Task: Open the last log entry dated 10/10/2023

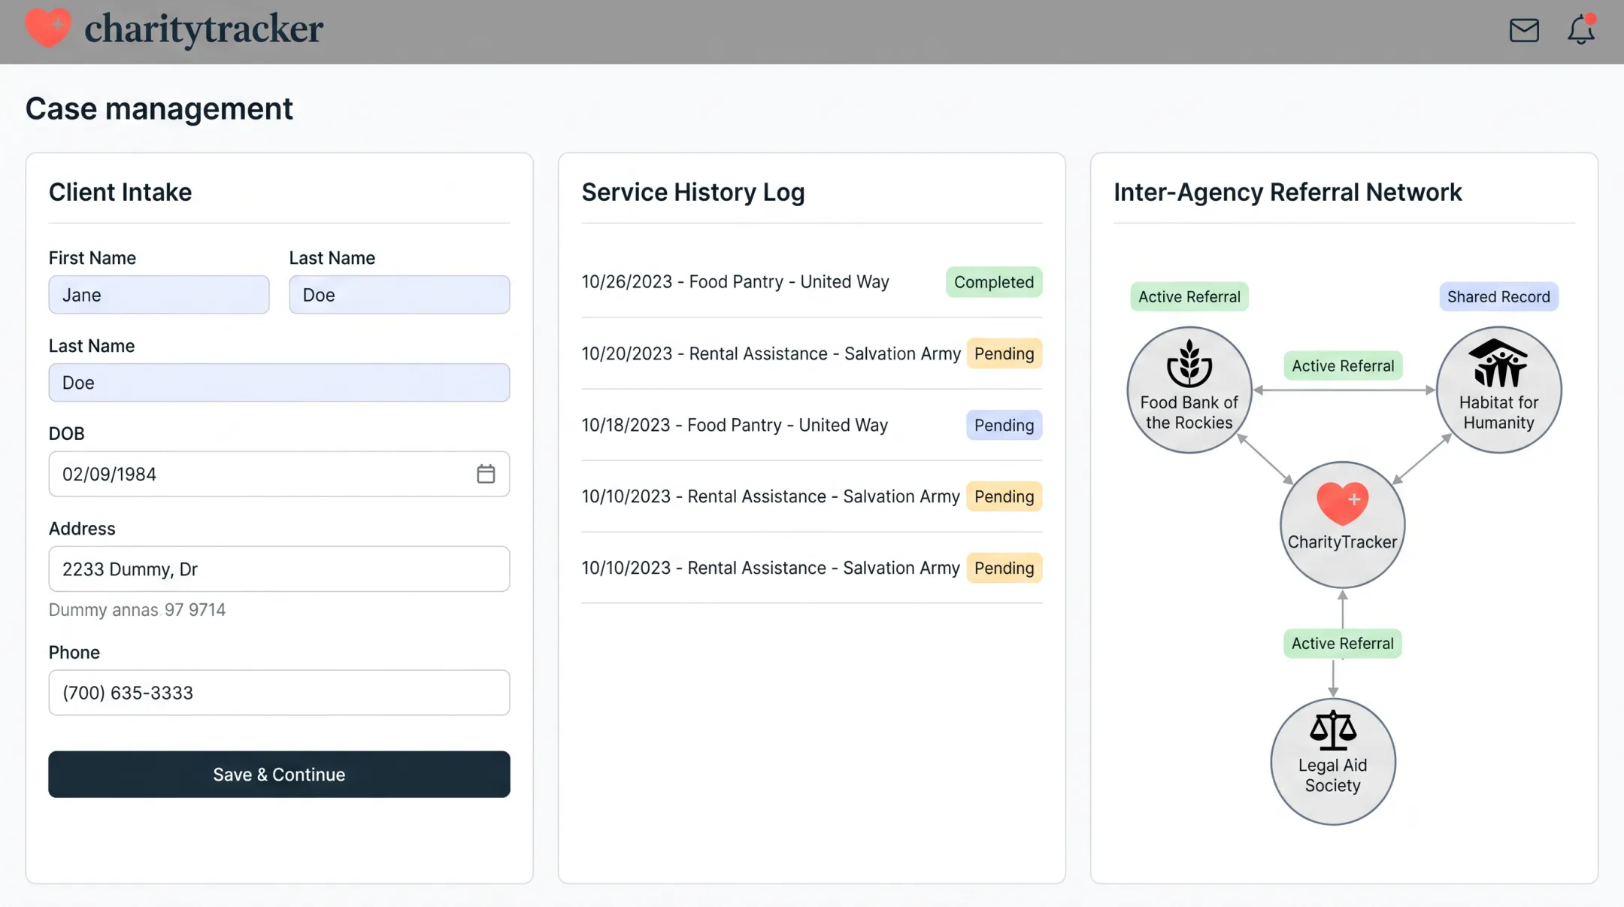Action: tap(812, 568)
